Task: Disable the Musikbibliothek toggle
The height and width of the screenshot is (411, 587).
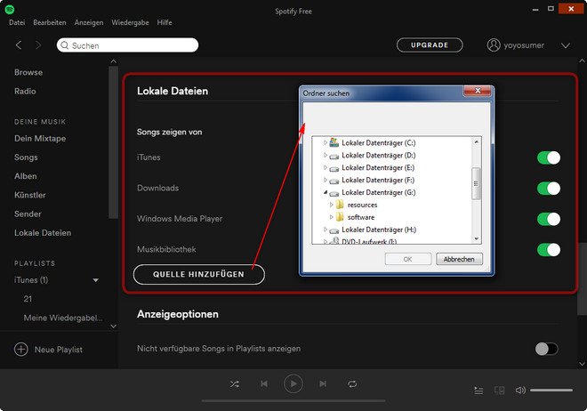Action: pyautogui.click(x=549, y=250)
